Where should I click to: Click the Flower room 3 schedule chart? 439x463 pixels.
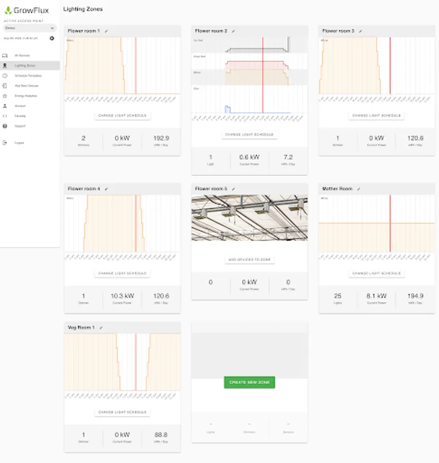(x=376, y=65)
